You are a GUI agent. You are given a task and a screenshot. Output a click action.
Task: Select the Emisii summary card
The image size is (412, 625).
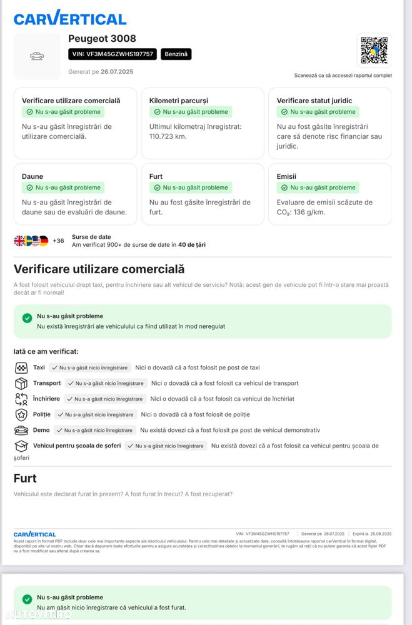(329, 194)
